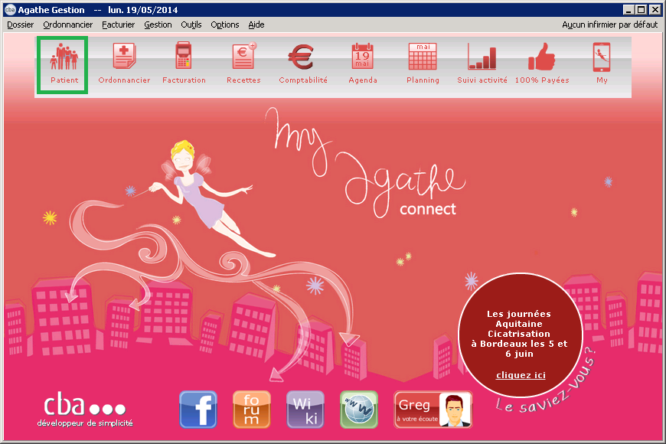
Task: Follow the 'cliquez ici' link
Action: coord(521,375)
